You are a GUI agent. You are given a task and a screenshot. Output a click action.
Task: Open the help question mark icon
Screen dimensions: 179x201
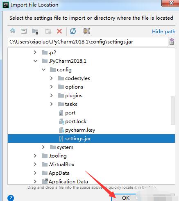tap(11, 198)
